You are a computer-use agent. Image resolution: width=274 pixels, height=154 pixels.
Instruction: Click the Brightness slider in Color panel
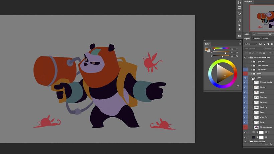pyautogui.click(x=221, y=55)
